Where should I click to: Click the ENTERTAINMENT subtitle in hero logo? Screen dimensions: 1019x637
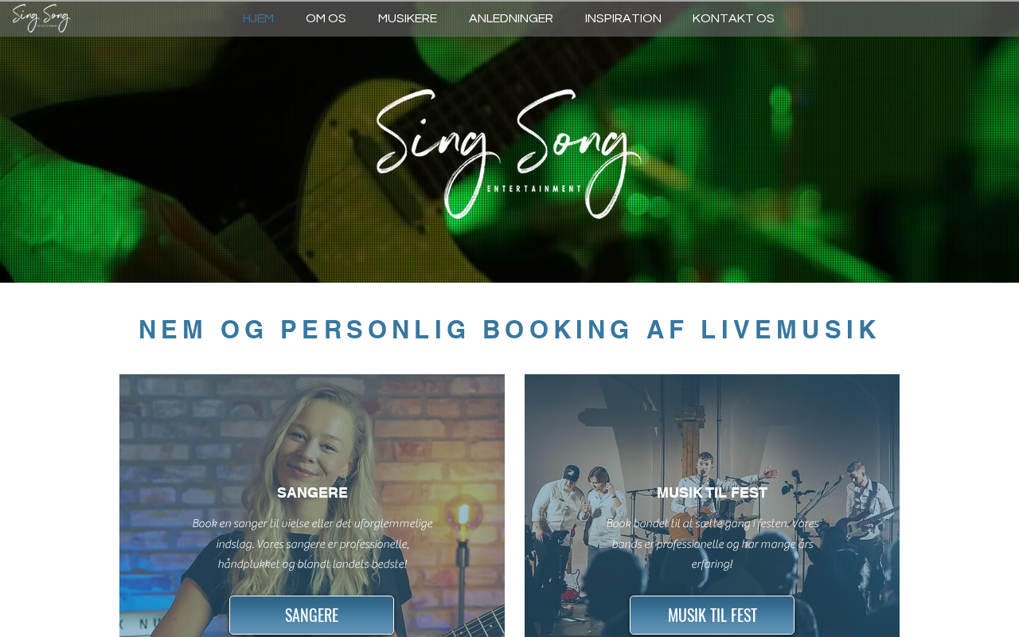(x=534, y=189)
